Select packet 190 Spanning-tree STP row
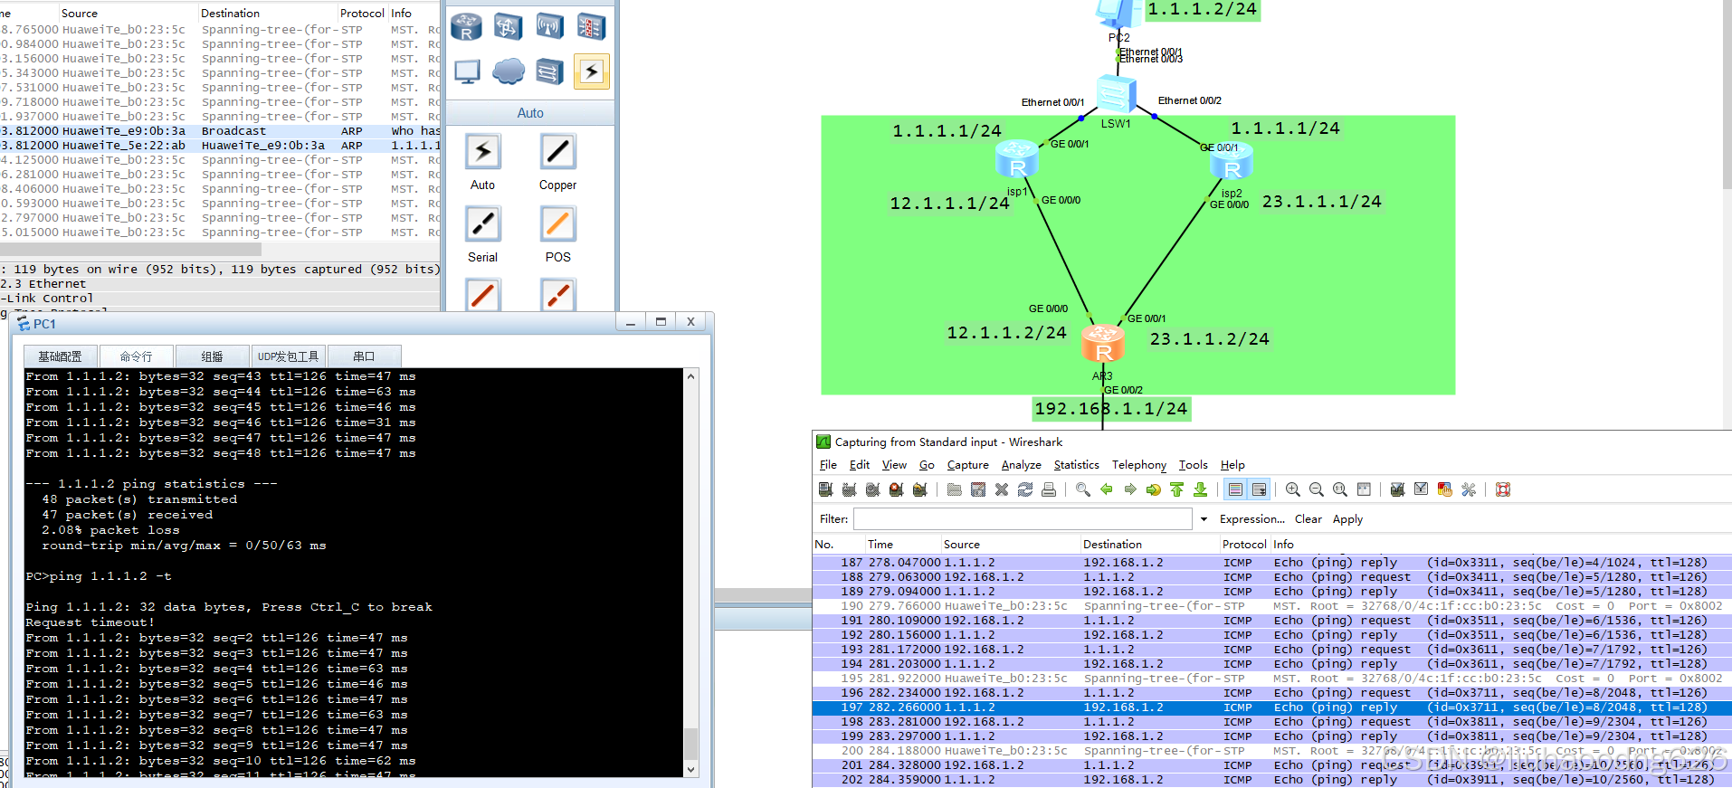Viewport: 1732px width, 788px height. pos(1272,606)
